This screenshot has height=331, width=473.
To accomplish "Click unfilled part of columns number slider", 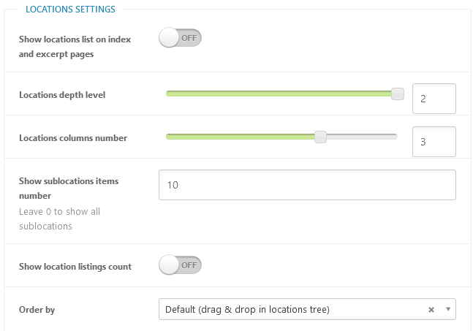I will coord(362,137).
